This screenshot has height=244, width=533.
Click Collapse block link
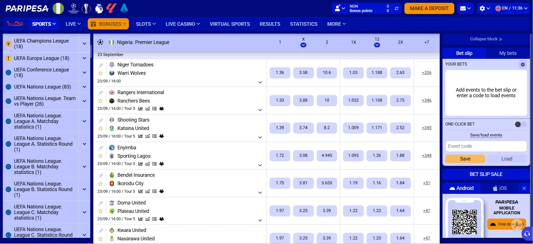[486, 39]
